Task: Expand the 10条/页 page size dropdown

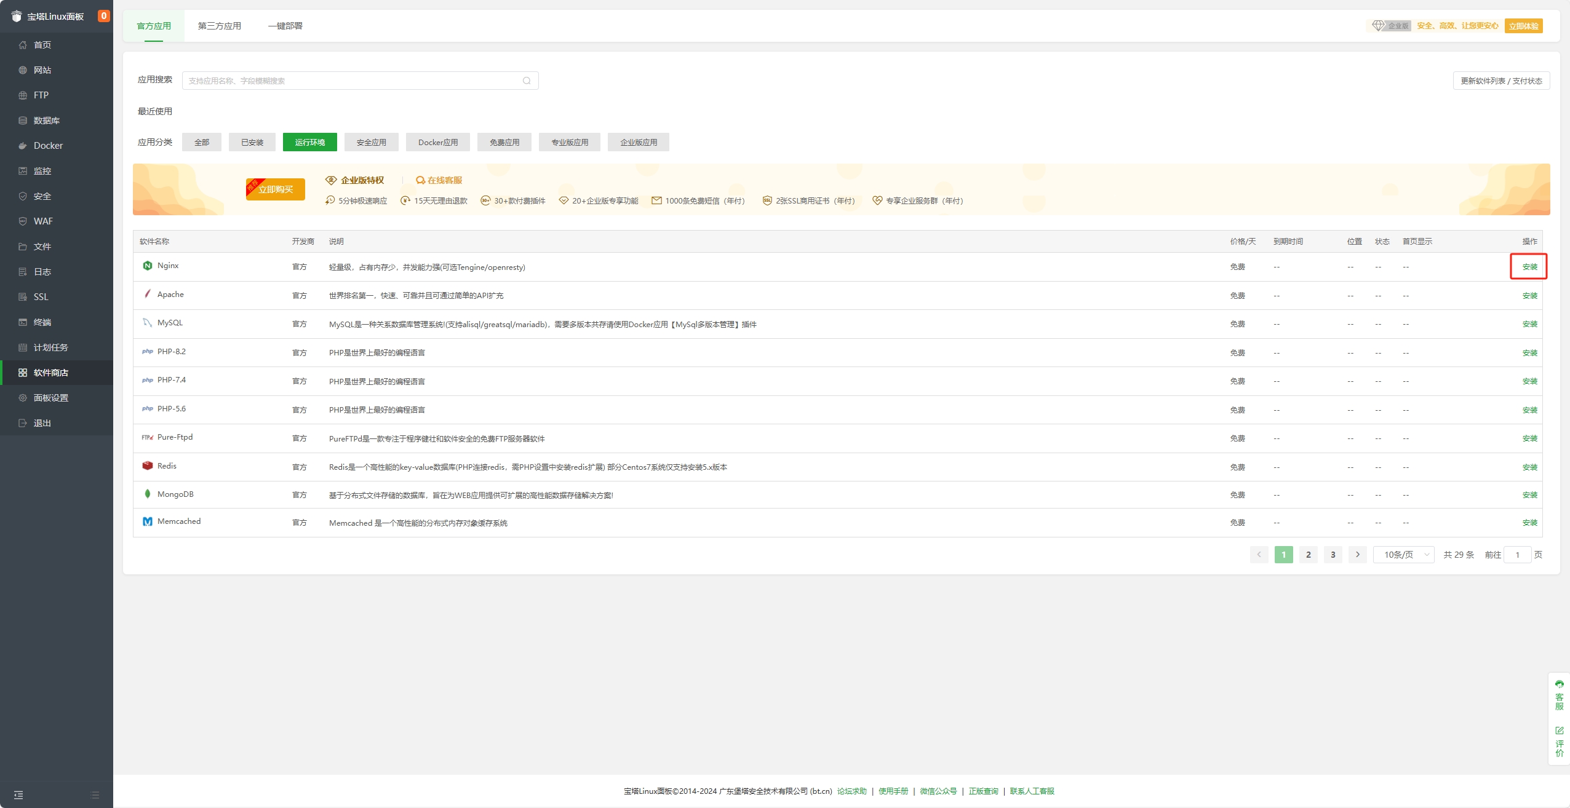Action: [x=1404, y=555]
